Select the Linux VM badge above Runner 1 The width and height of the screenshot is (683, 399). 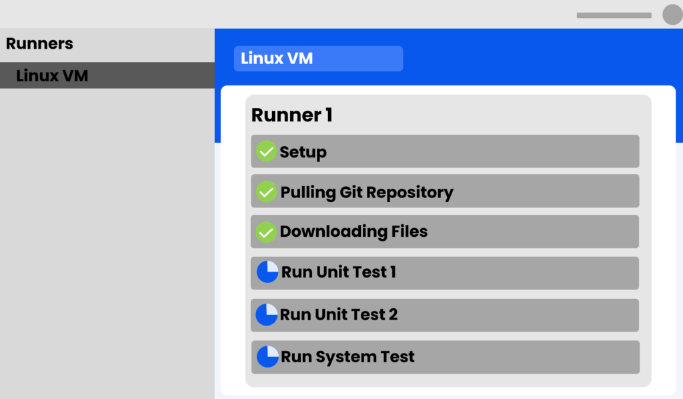click(318, 59)
